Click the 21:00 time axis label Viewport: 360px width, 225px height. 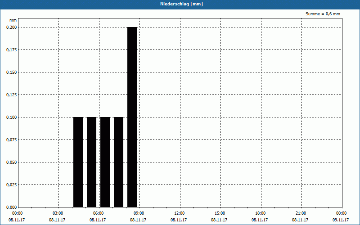click(301, 213)
